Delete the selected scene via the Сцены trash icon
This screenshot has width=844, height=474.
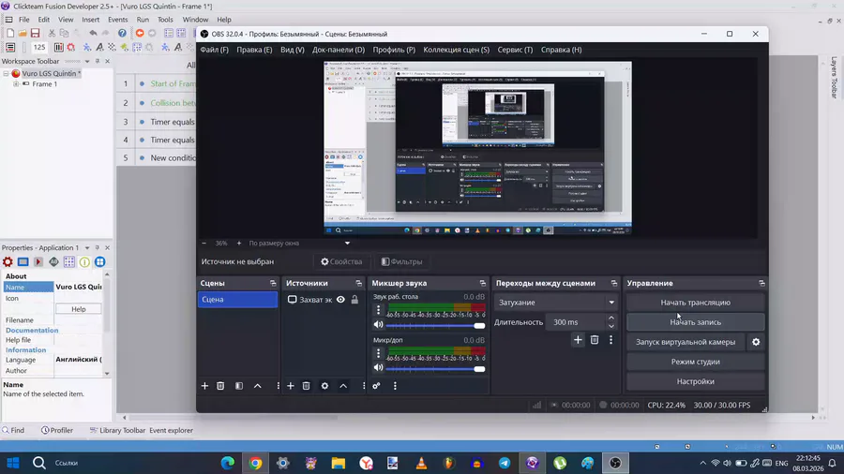point(220,386)
